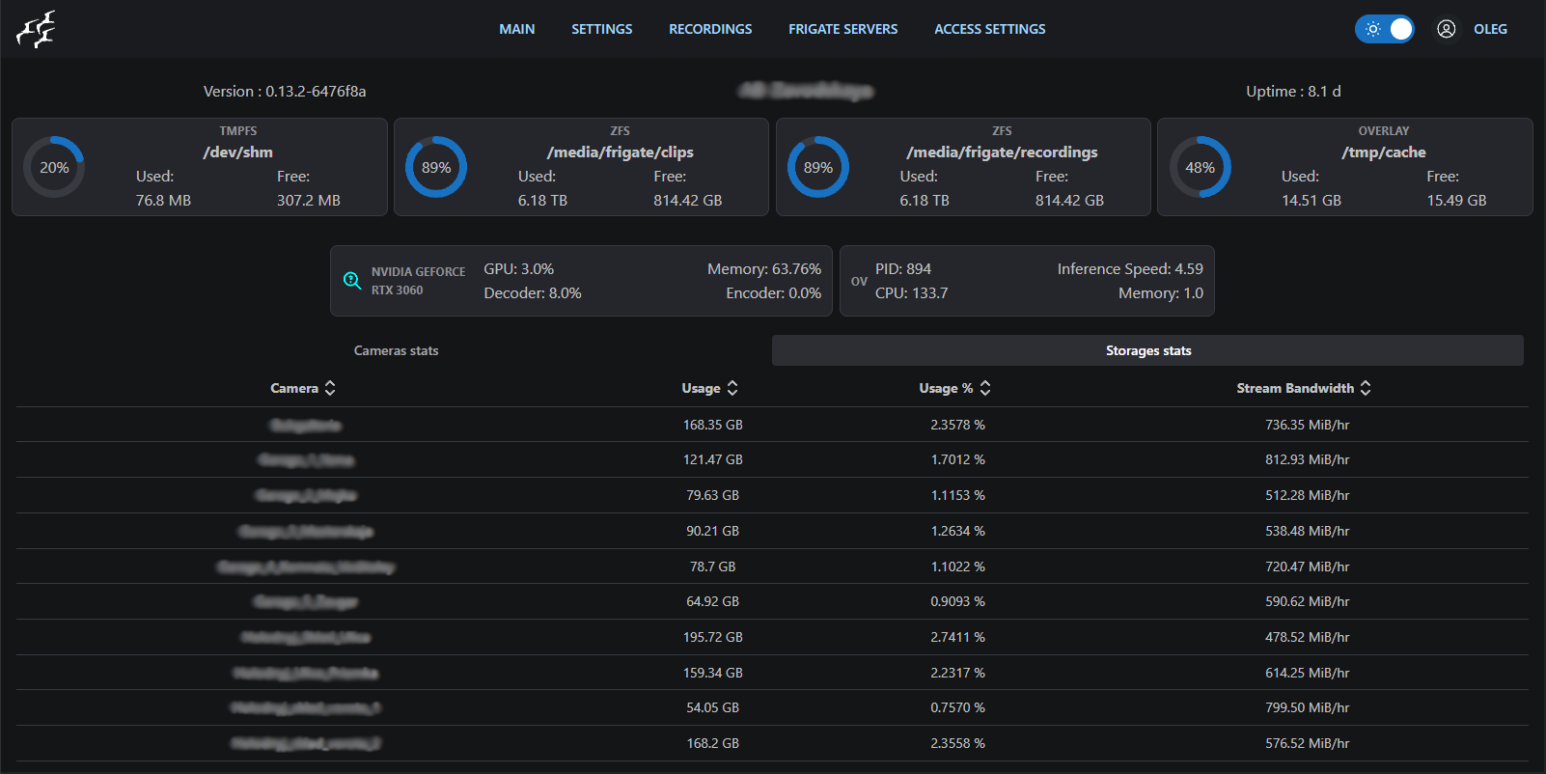This screenshot has height=774, width=1546.
Task: Go to the RECORDINGS page
Action: tap(710, 29)
